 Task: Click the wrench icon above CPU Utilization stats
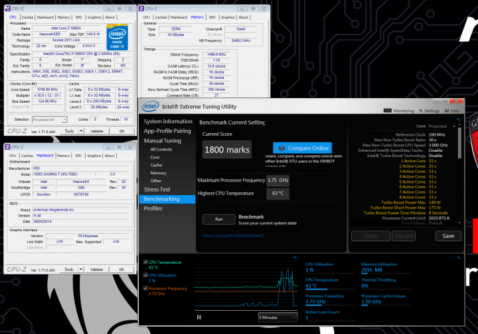(458, 257)
